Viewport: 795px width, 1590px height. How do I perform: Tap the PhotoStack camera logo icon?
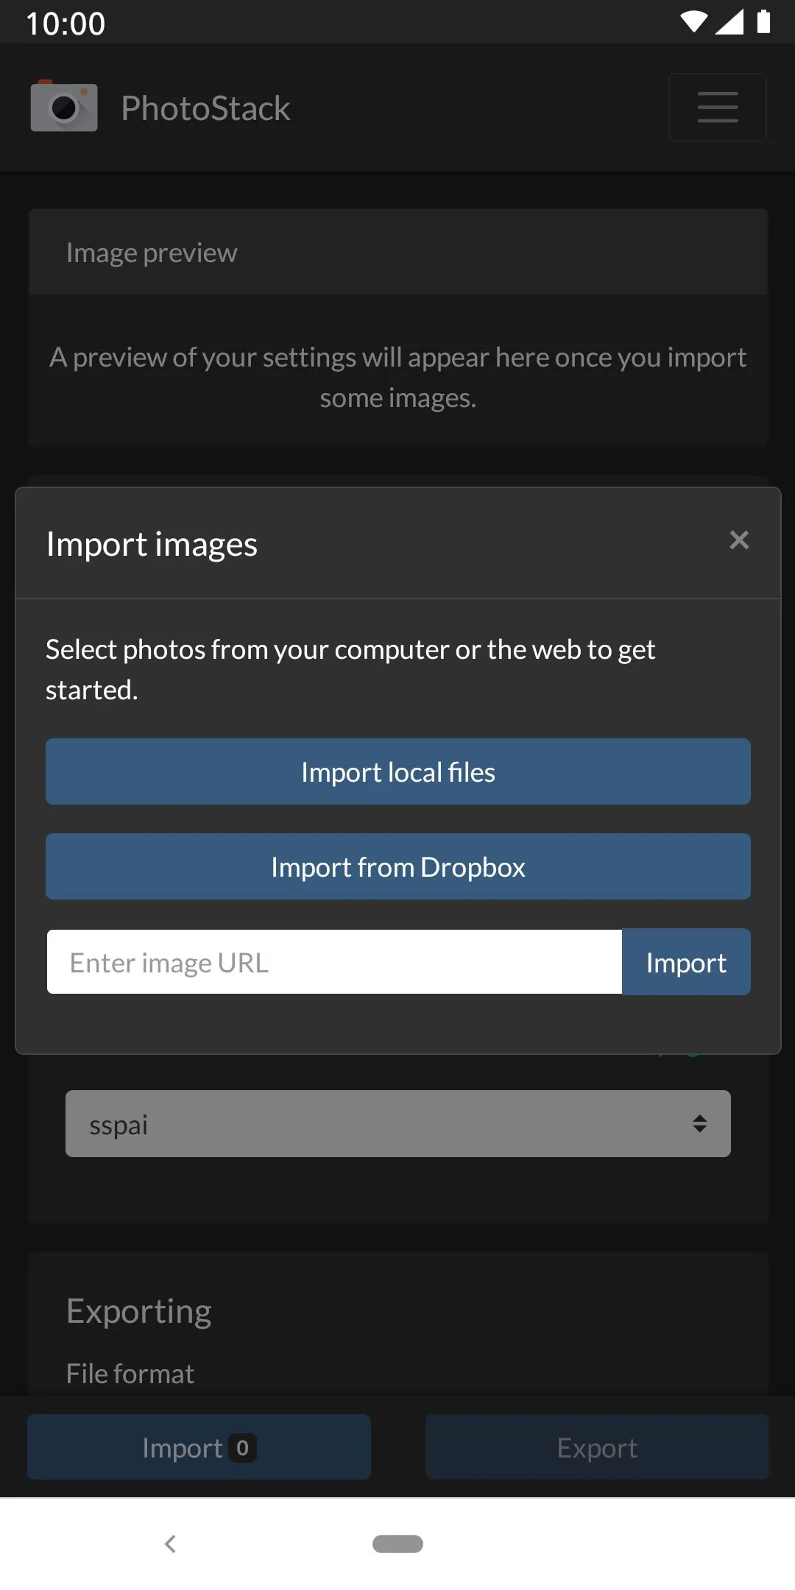[x=64, y=107]
